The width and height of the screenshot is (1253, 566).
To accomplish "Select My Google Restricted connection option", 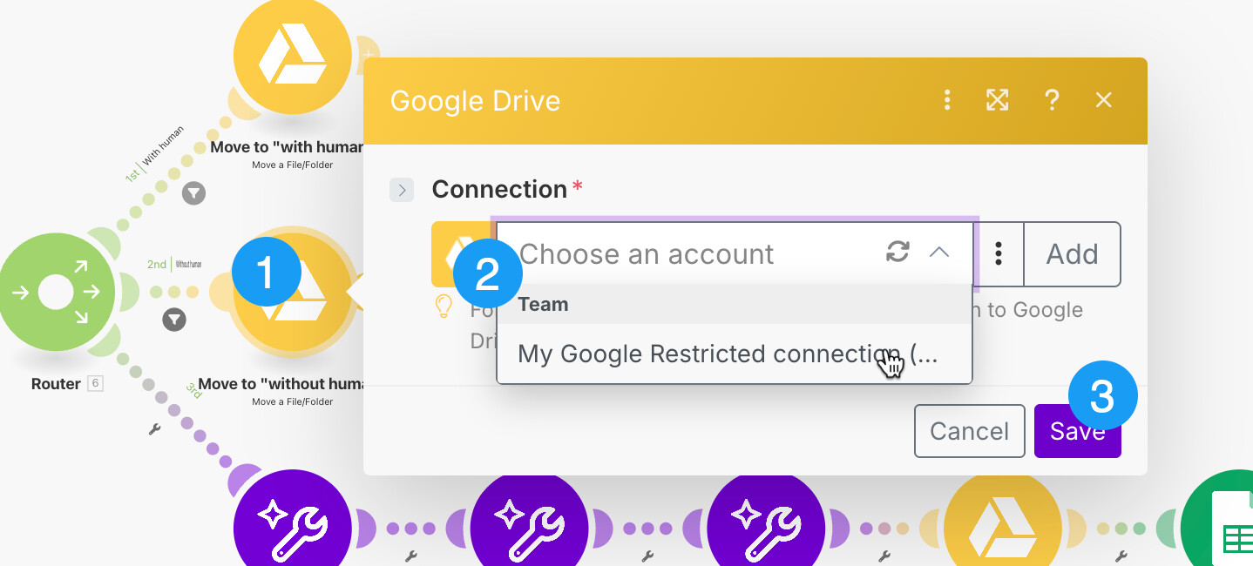I will 728,354.
